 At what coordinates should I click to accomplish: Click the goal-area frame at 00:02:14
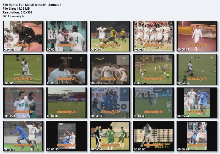(x=153, y=70)
